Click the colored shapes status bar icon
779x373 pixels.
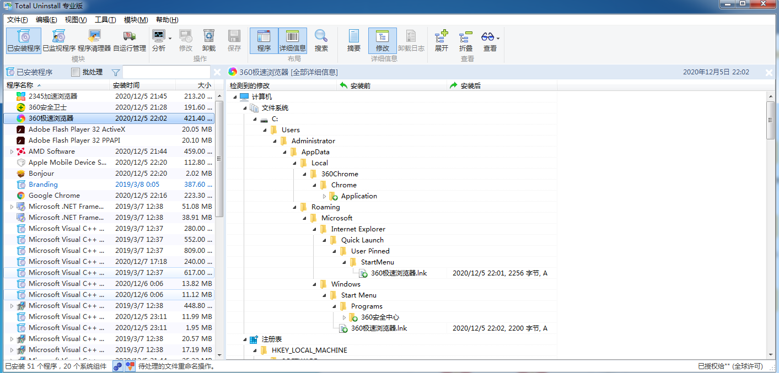pyautogui.click(x=130, y=366)
